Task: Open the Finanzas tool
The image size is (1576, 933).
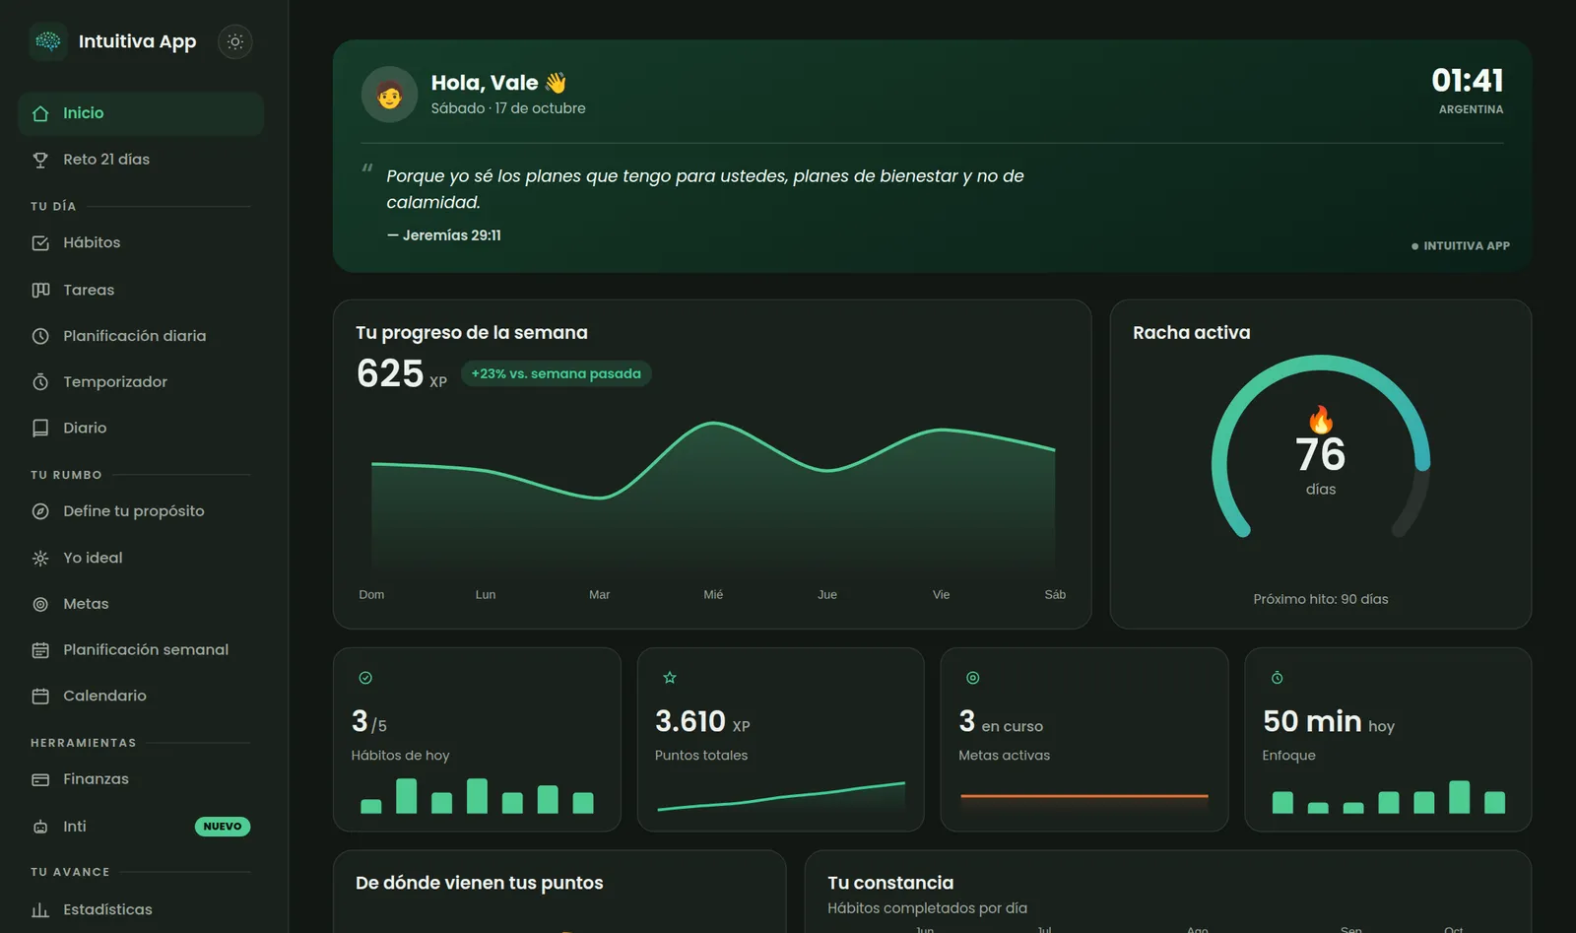Action: 141,779
